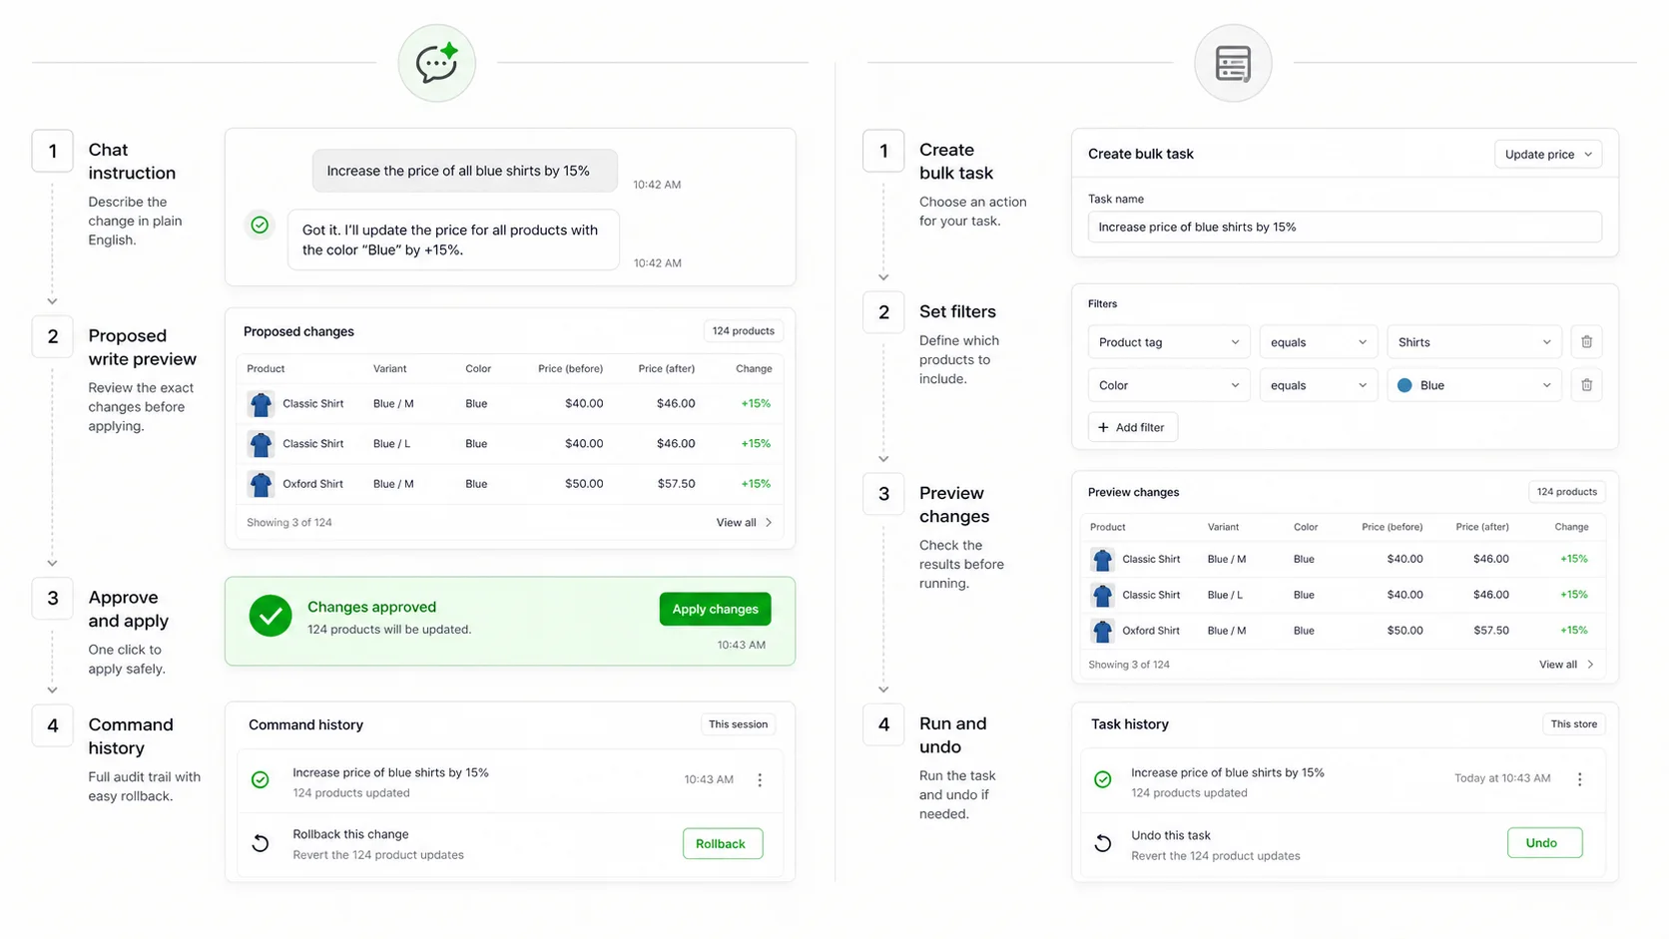This screenshot has height=939, width=1669.
Task: Click the blue color dot in the Color filter
Action: [1404, 385]
